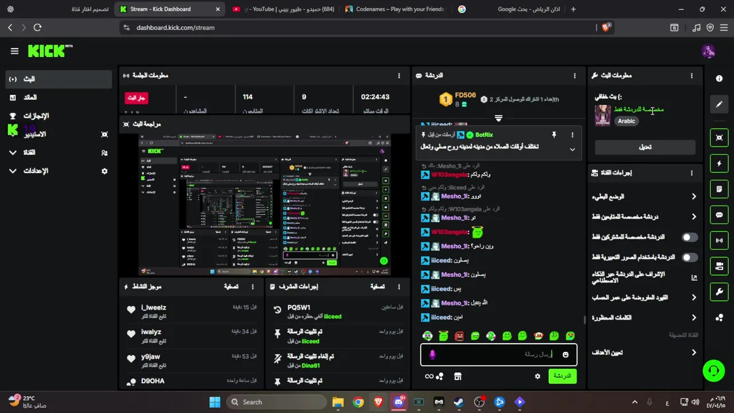Image resolution: width=734 pixels, height=413 pixels.
Task: Click the pencil edit icon in right rail
Action: (x=719, y=104)
